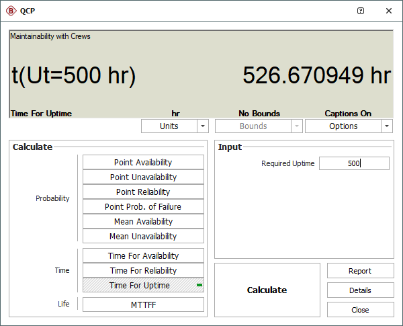Switch to Time For Reliability
The image size is (403, 326).
[143, 270]
